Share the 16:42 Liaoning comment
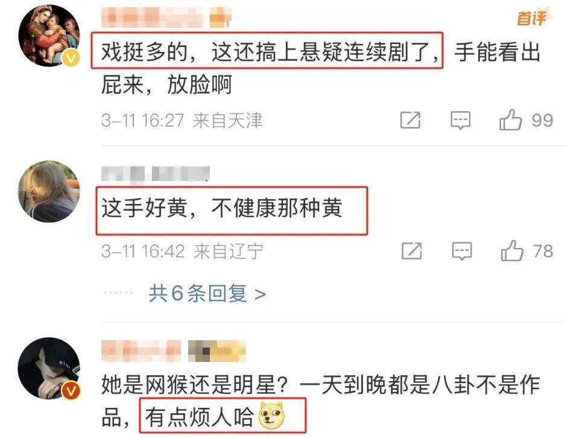 (x=411, y=251)
